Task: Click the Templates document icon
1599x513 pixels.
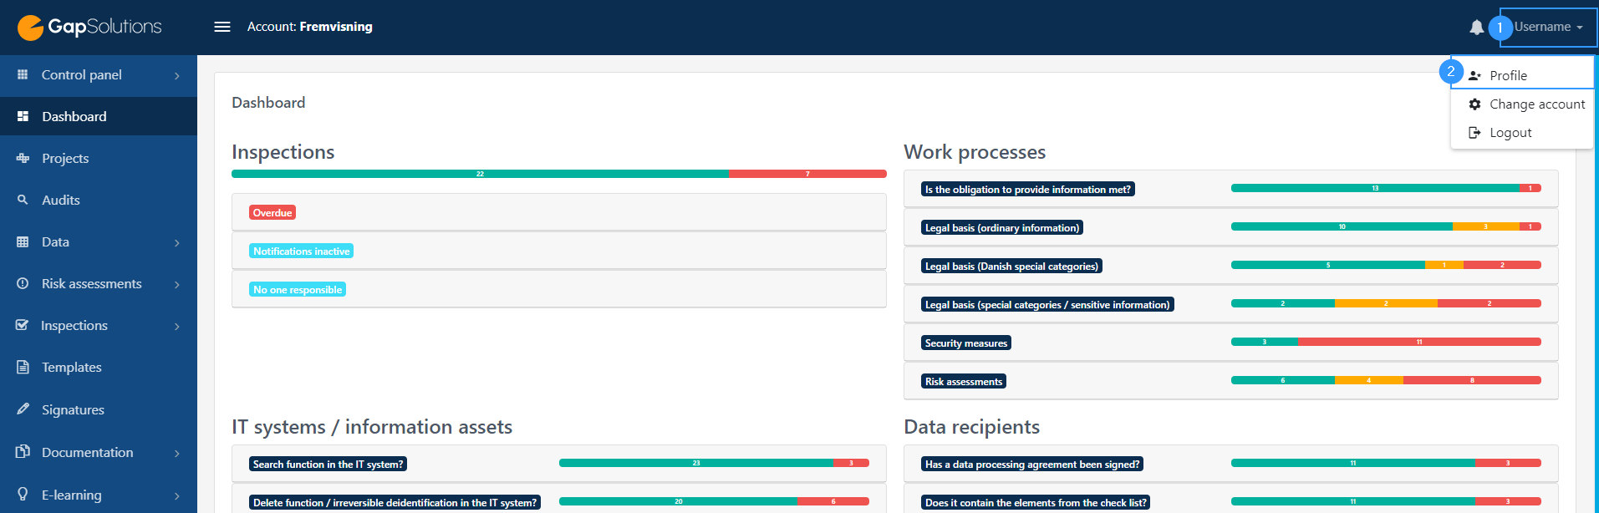Action: pos(23,367)
